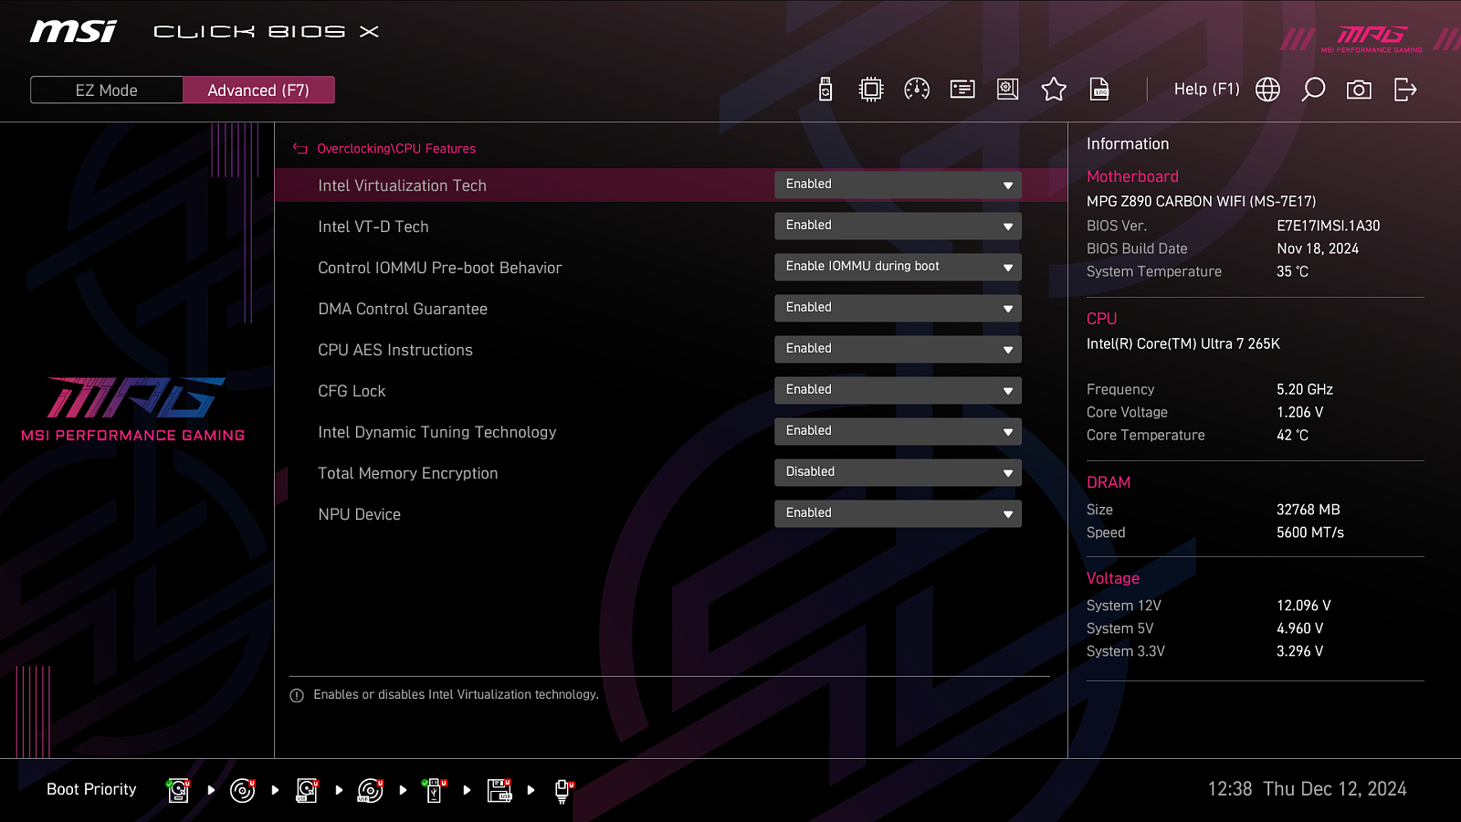Screen dimensions: 1461x822
Task: Open NPU Device dropdown
Action: coord(898,514)
